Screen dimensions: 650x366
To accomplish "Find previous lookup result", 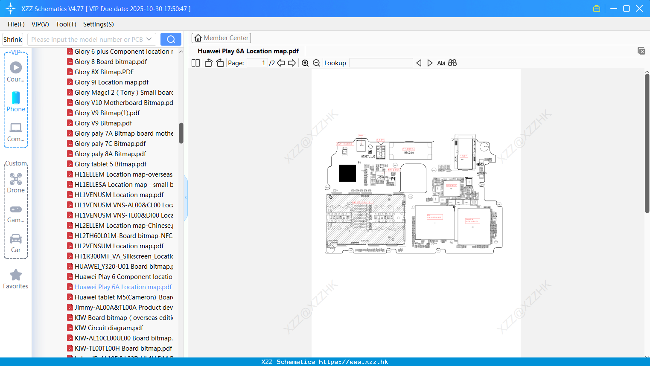I will tap(419, 63).
